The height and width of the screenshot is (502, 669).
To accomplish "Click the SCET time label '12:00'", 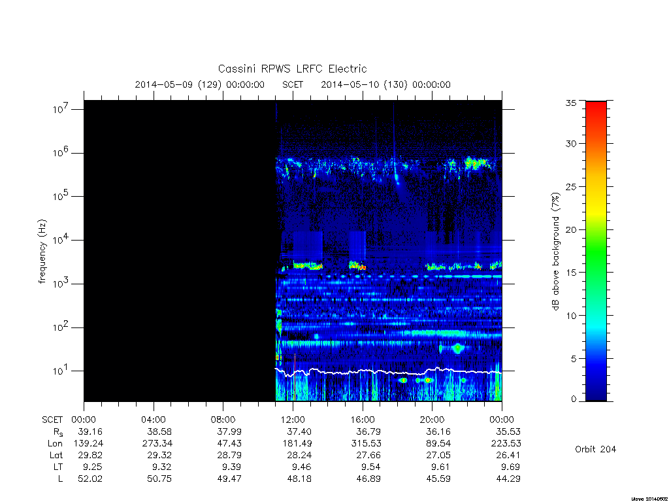I will coord(293,420).
